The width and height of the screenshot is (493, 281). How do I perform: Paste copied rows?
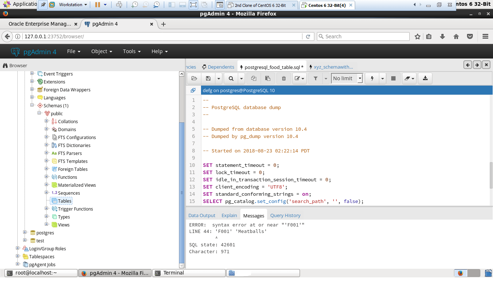268,78
